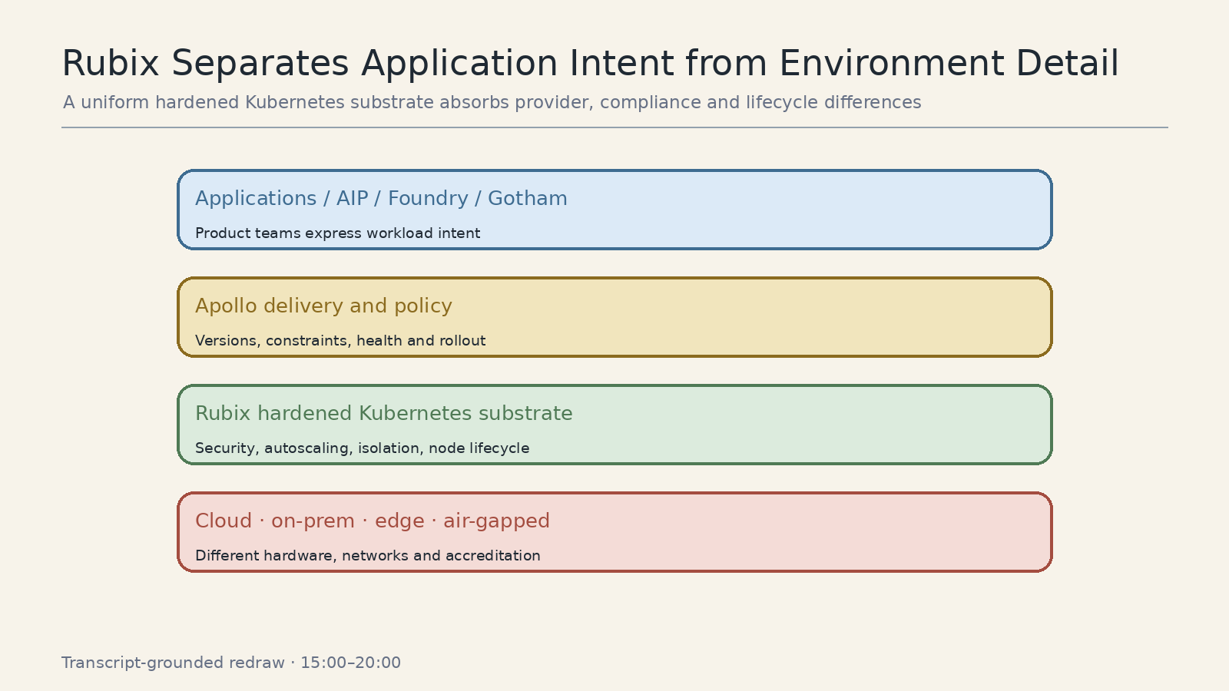Click the "Transcript-grounded redraw · 15:00–20:00" footer
Viewport: 1229px width, 691px height.
point(231,663)
